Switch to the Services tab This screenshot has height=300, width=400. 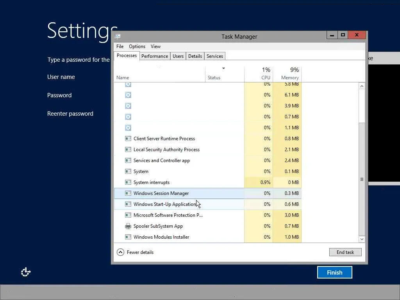point(215,56)
